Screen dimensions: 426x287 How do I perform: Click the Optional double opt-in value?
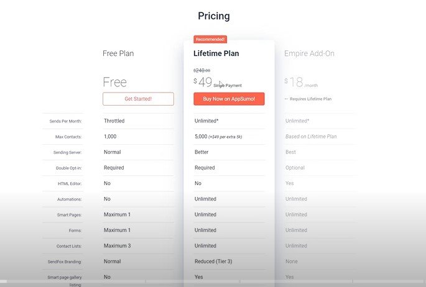coord(295,168)
